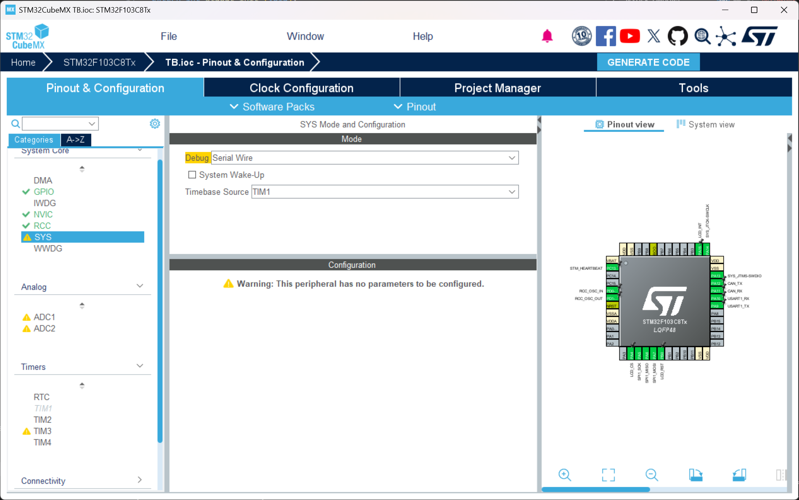Open the File menu
Viewport: 799px width, 500px height.
(169, 37)
